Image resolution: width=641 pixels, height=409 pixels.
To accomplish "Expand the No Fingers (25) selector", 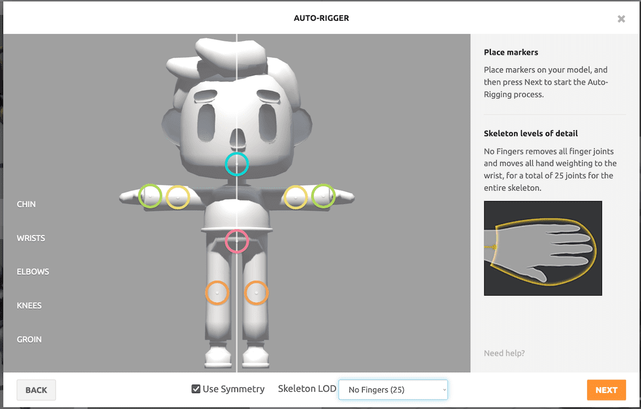I will 393,389.
